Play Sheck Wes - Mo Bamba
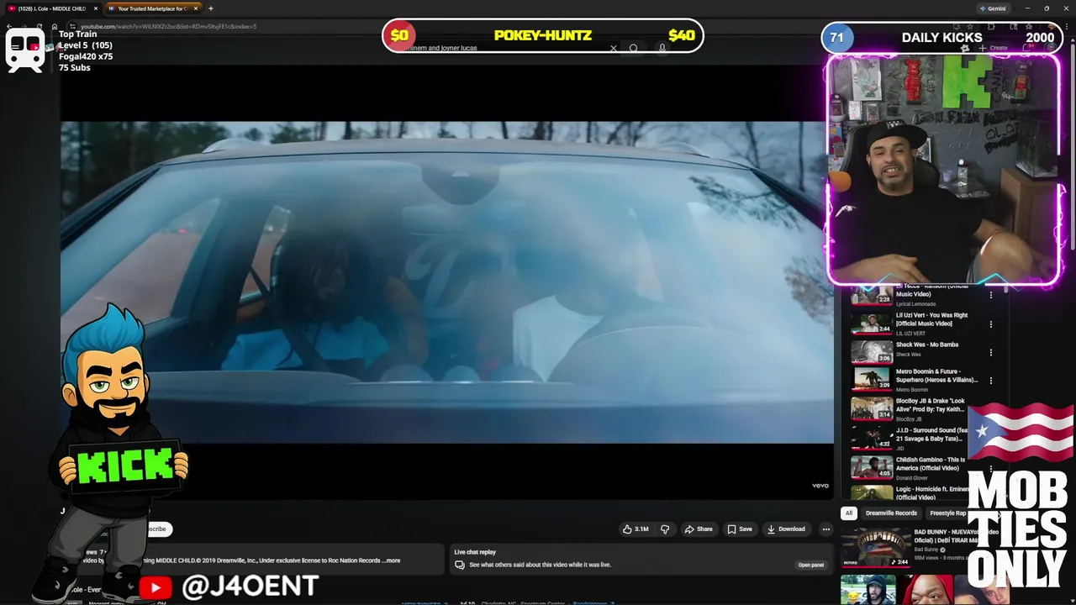Viewport: 1076px width, 605px height. tap(927, 345)
